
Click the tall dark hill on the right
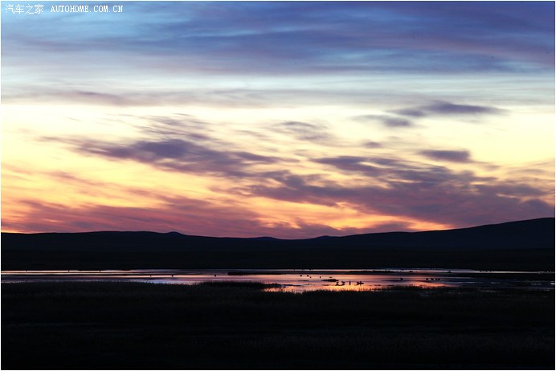(x=514, y=234)
